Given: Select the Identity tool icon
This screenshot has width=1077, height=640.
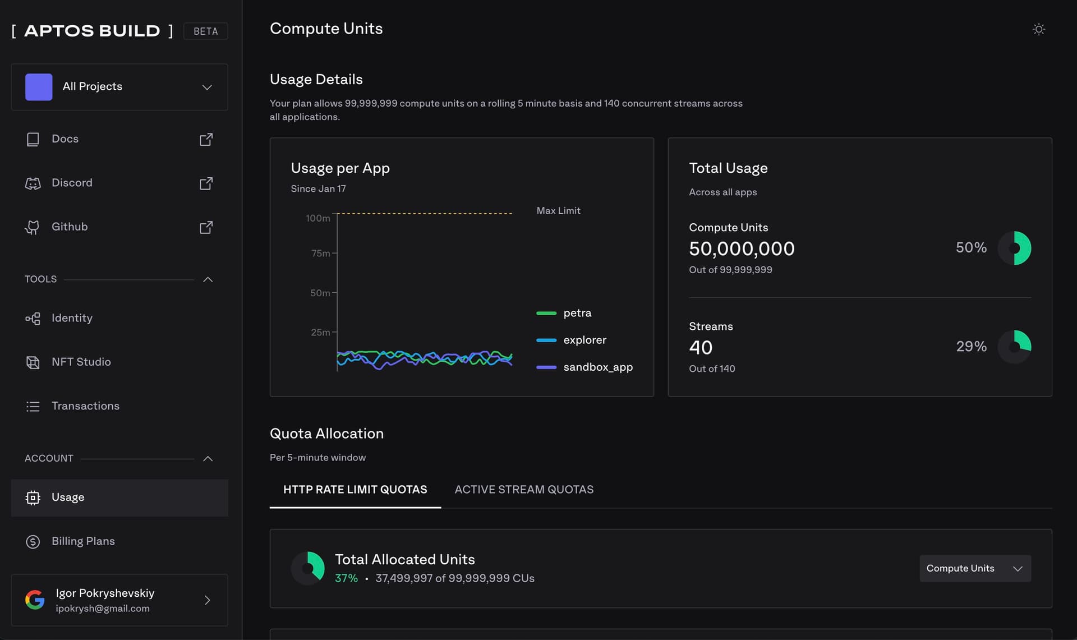Looking at the screenshot, I should pyautogui.click(x=33, y=319).
